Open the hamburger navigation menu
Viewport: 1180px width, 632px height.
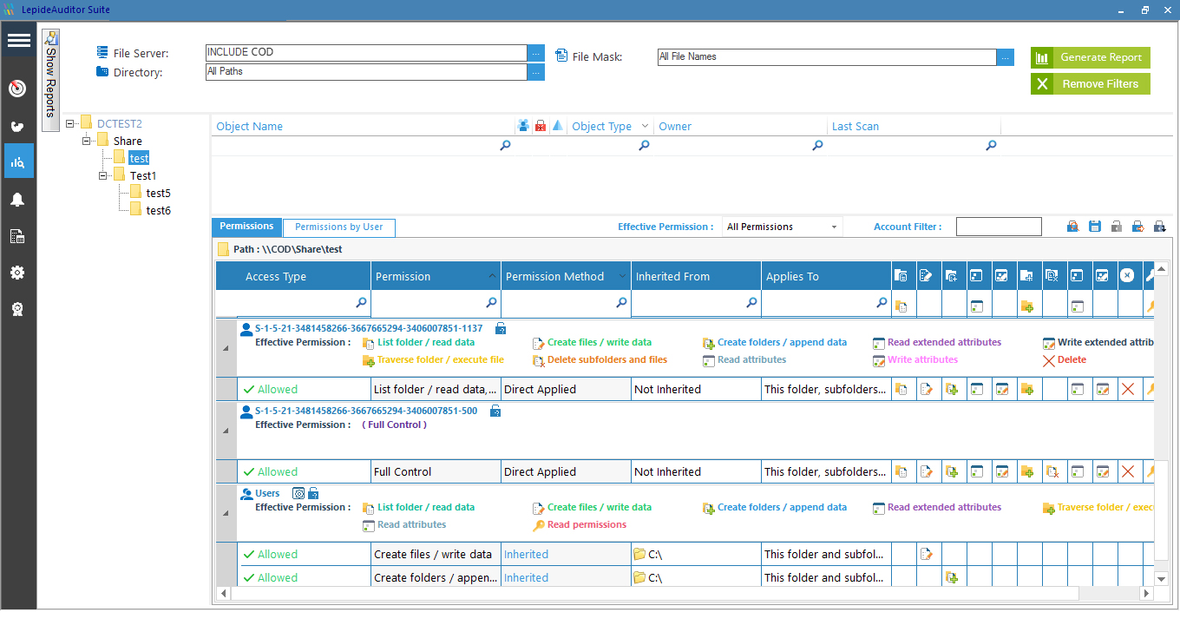click(x=18, y=40)
